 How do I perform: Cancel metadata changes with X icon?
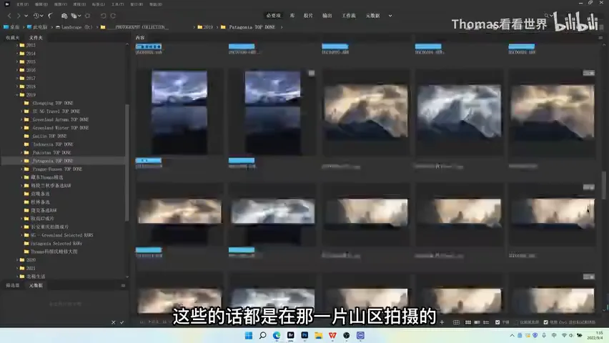click(x=114, y=322)
